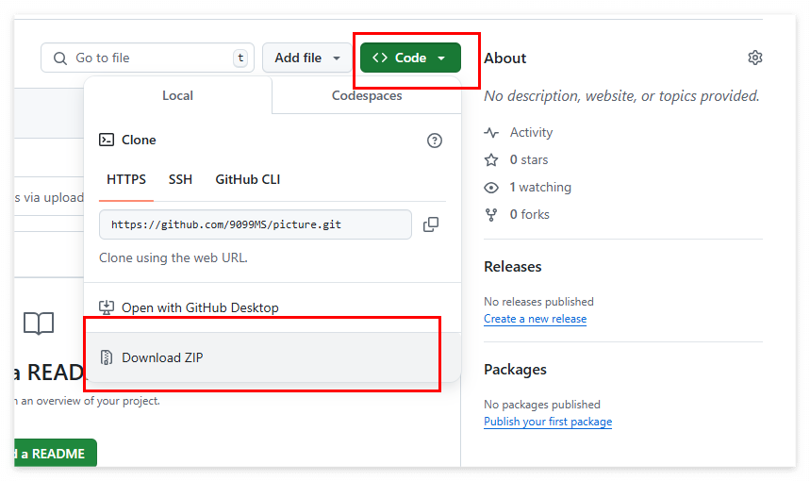Click Create a new release link
Image resolution: width=810 pixels, height=481 pixels.
pos(536,319)
